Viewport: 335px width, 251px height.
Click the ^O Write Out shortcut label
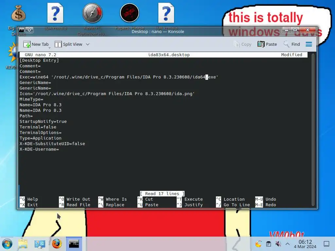coord(75,199)
